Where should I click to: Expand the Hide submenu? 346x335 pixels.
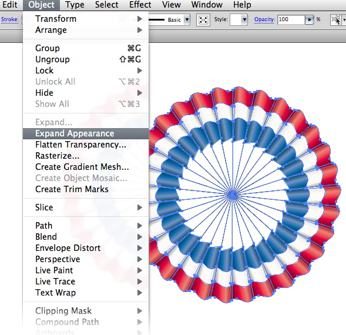pos(86,93)
